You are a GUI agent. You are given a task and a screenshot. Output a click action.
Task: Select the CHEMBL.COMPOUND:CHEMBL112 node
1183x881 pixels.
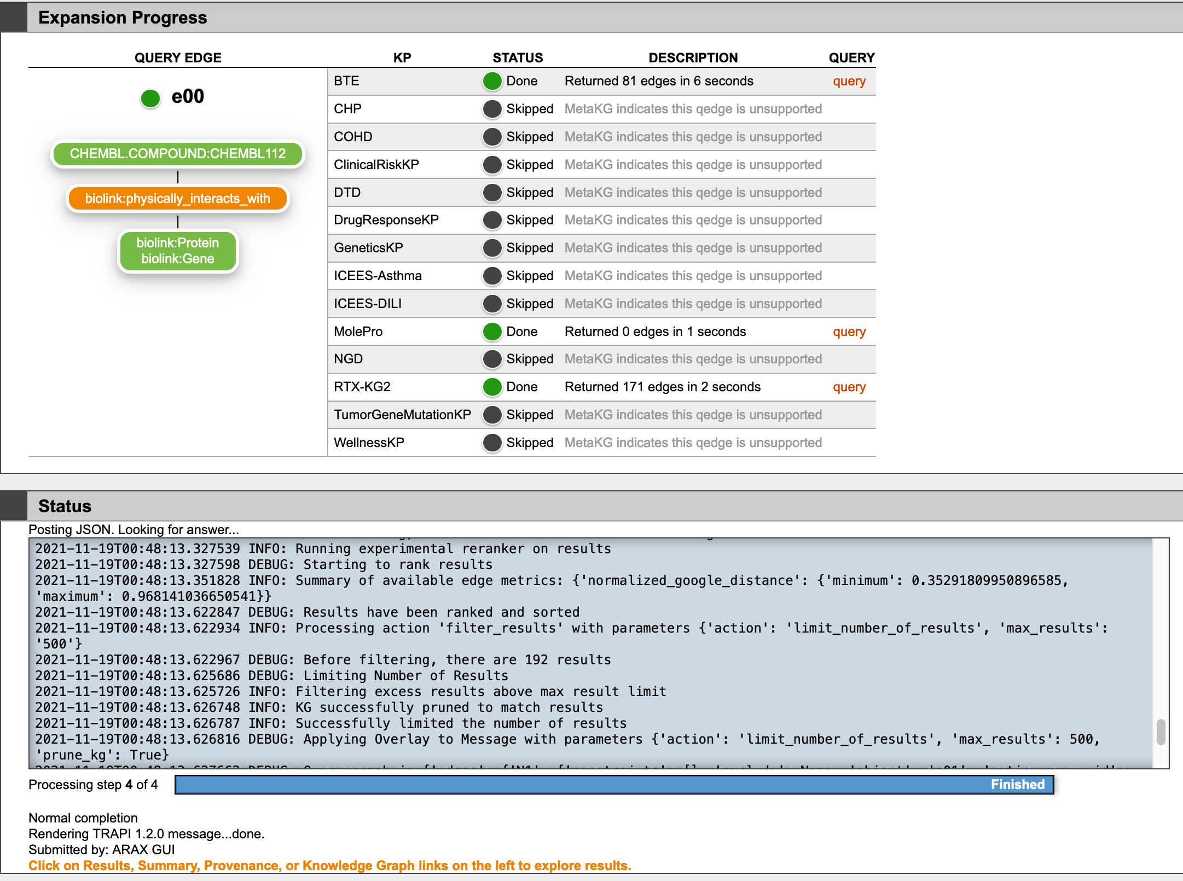[x=178, y=154]
